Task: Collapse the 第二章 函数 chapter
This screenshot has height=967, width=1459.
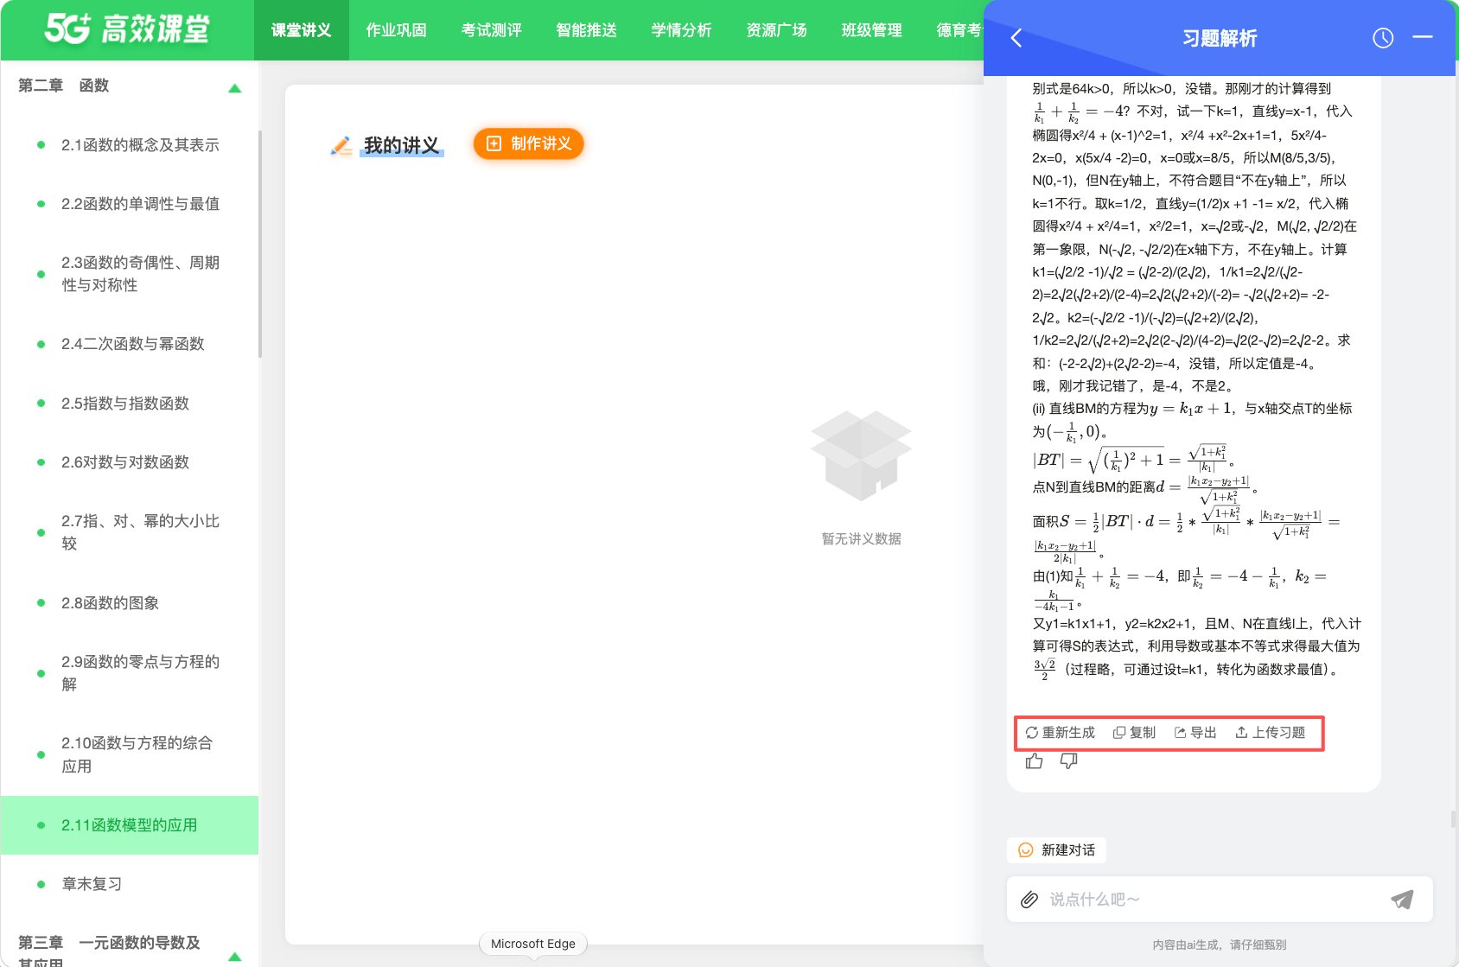Action: [x=234, y=88]
